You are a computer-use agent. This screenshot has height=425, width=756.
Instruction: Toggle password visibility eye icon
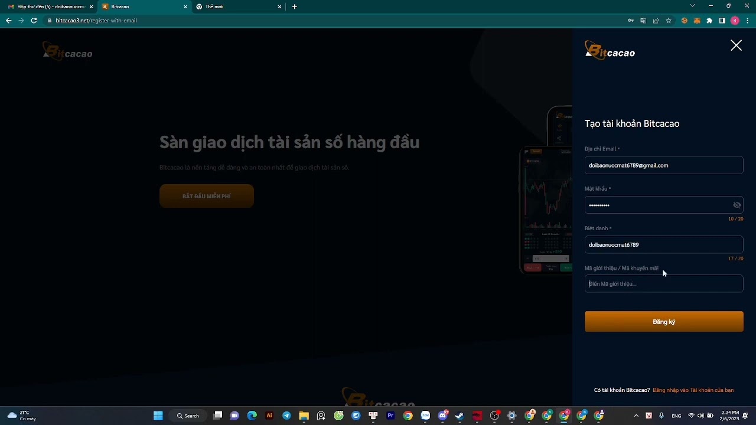coord(737,205)
